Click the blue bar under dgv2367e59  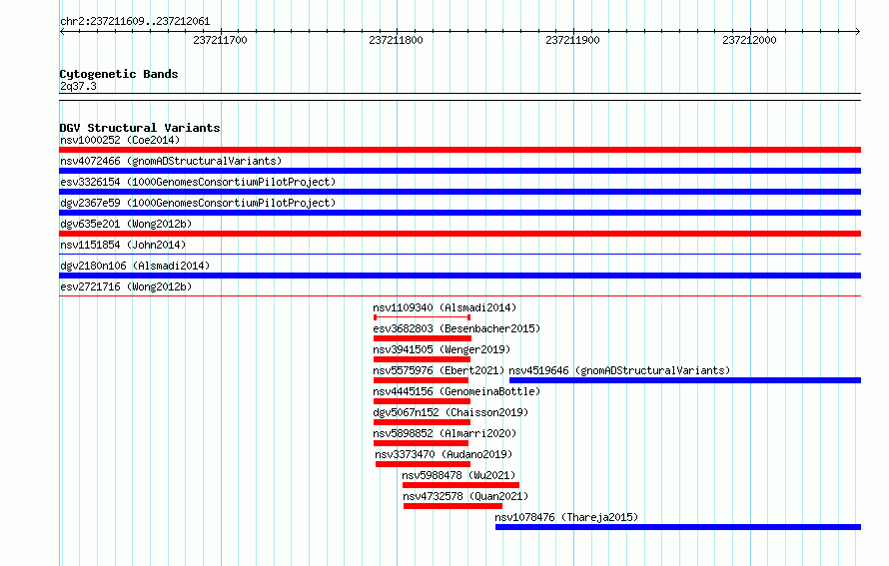(x=459, y=213)
